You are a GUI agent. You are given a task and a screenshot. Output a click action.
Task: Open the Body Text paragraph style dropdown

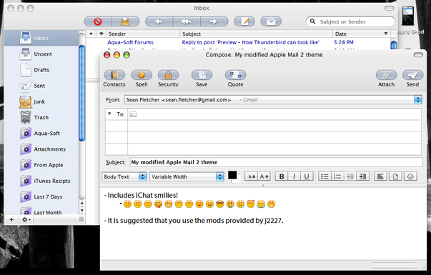tap(124, 176)
